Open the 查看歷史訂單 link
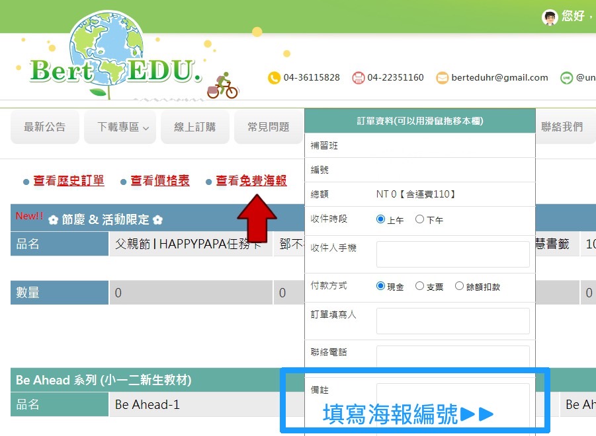596x436 pixels. point(69,180)
